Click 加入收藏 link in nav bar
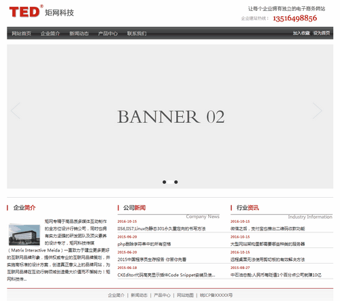The image size is (340, 301). click(301, 33)
